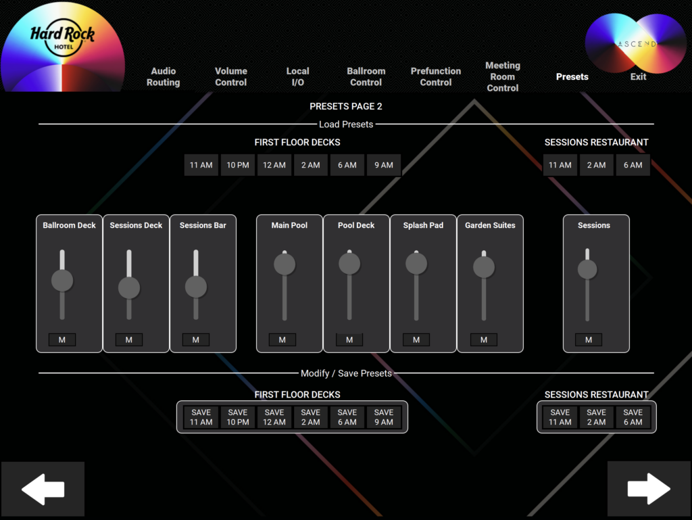The width and height of the screenshot is (692, 520).
Task: Open the Ballroom Control tab
Action: 366,76
